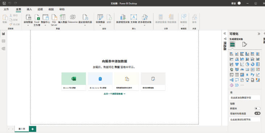Toggle the 跨报表 switch

[x=257, y=108]
